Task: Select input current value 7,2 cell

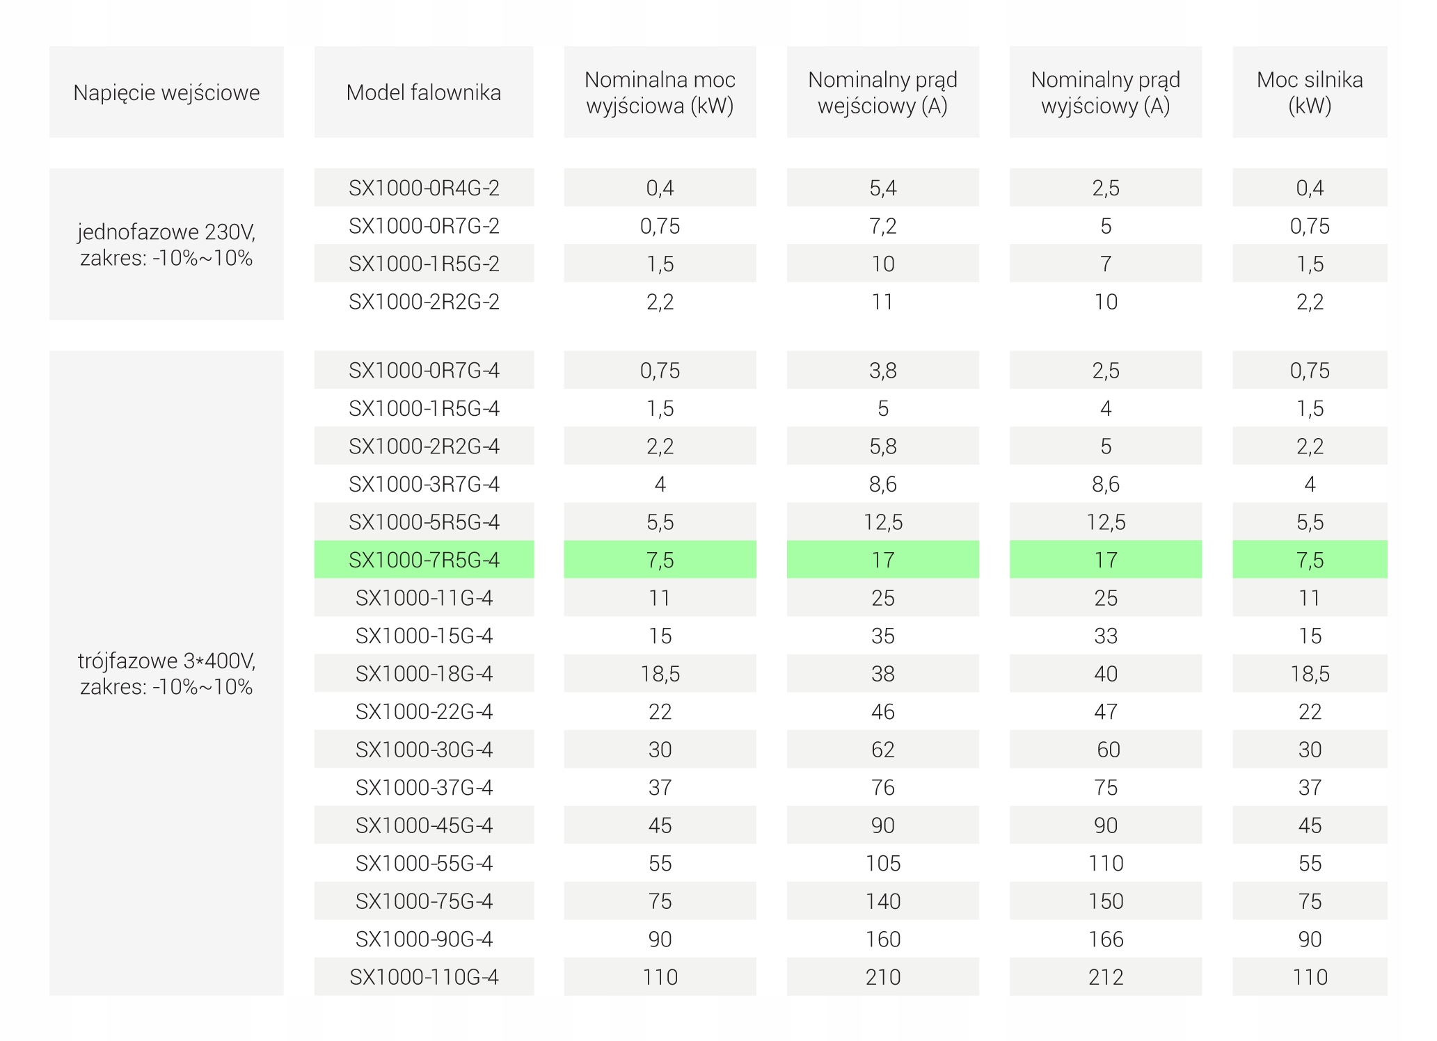Action: 882,226
